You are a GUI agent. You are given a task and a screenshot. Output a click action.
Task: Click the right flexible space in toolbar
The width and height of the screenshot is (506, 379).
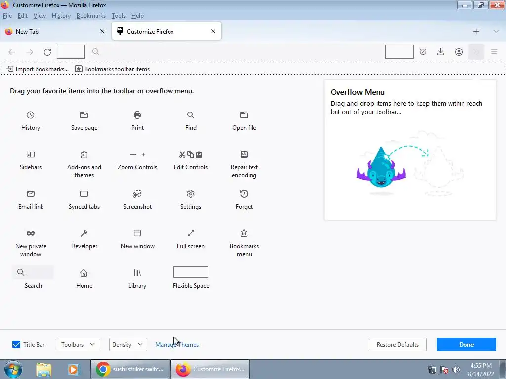(x=399, y=52)
